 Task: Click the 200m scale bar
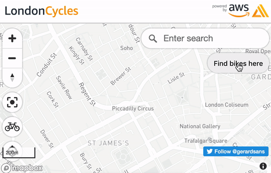point(19,153)
